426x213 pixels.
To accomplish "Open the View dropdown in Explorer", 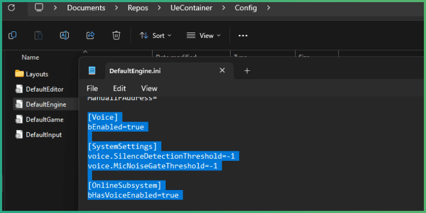I will tap(204, 36).
